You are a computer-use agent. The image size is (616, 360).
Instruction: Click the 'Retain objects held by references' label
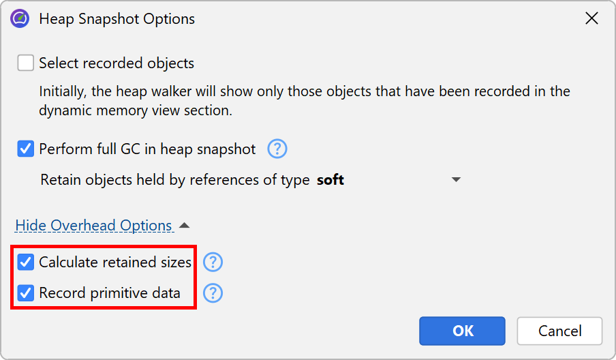[176, 180]
